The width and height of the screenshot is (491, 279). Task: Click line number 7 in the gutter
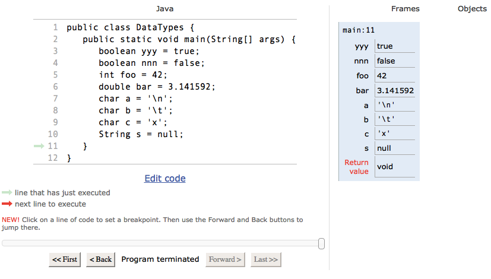tap(55, 99)
